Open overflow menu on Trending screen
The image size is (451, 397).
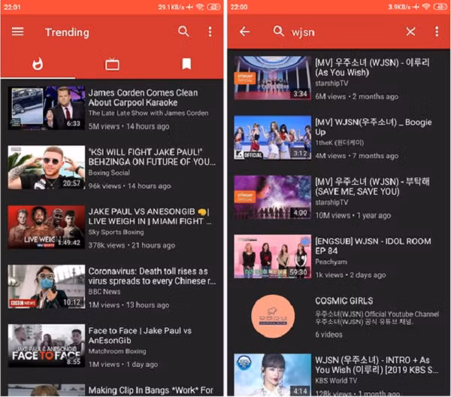coord(210,32)
